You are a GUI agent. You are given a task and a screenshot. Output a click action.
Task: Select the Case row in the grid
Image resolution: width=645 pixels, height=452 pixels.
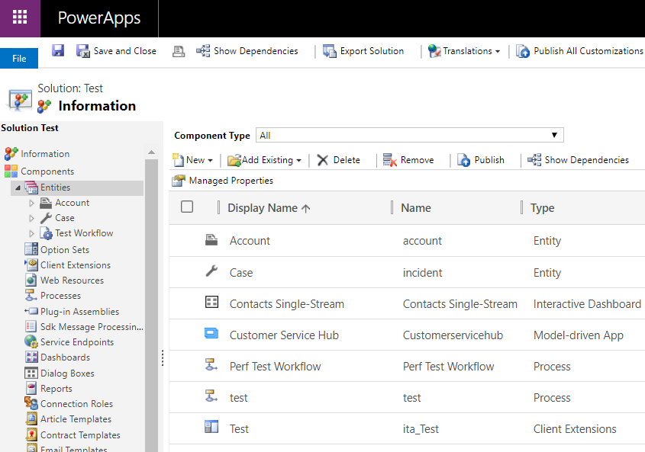(x=407, y=272)
